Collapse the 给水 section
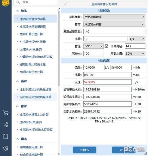 coord(17,11)
